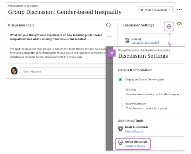Close the Discussion Settings panel
The image size is (191, 154).
click(x=112, y=53)
